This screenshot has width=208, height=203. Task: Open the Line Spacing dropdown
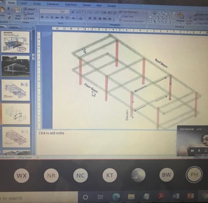click(115, 13)
